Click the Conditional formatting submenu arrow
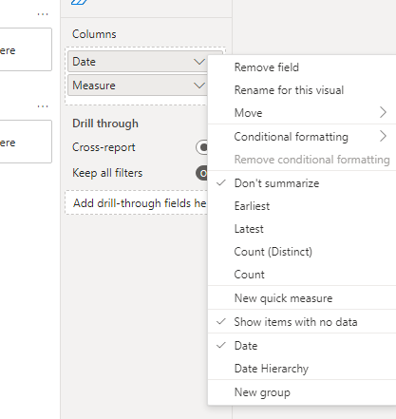This screenshot has height=419, width=396. click(383, 136)
